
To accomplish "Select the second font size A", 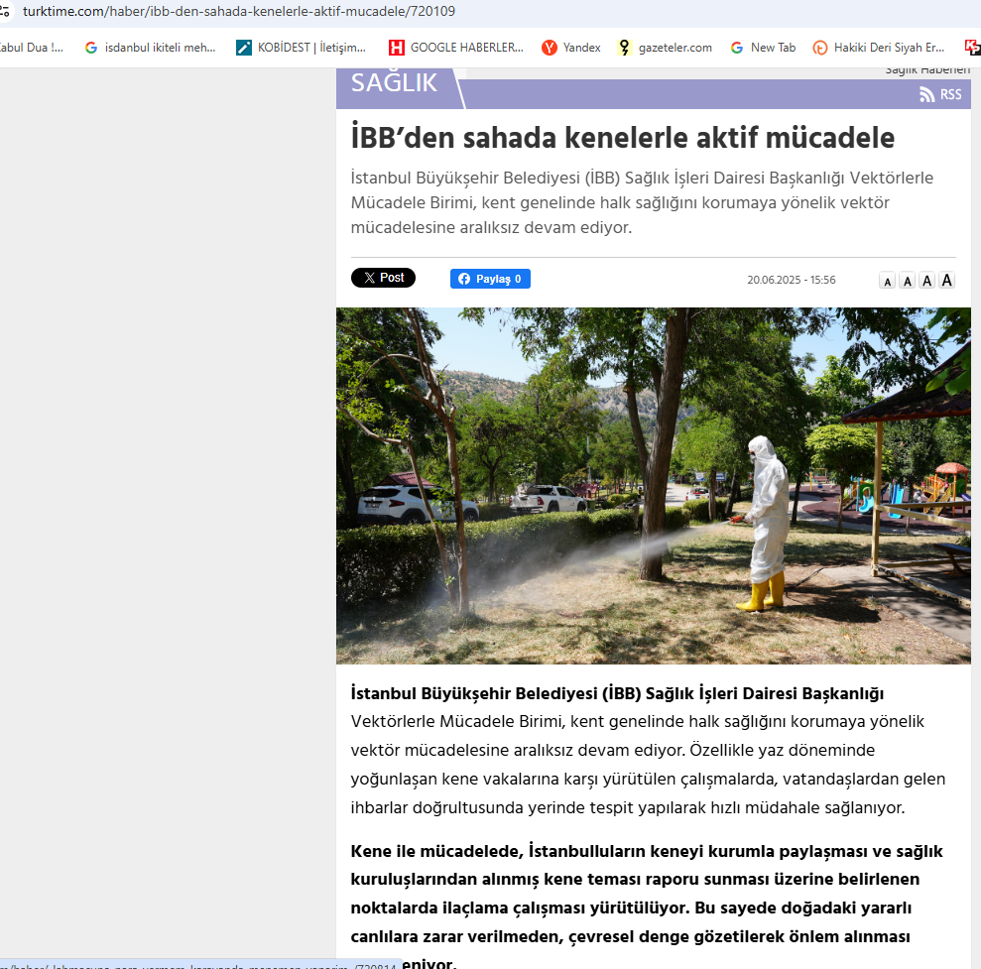I will (x=908, y=281).
